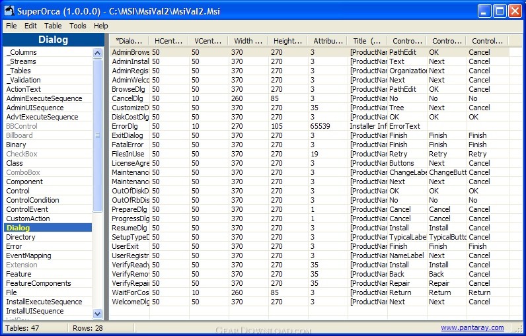Select the CustomAction table
This screenshot has width=526, height=336.
[48, 218]
